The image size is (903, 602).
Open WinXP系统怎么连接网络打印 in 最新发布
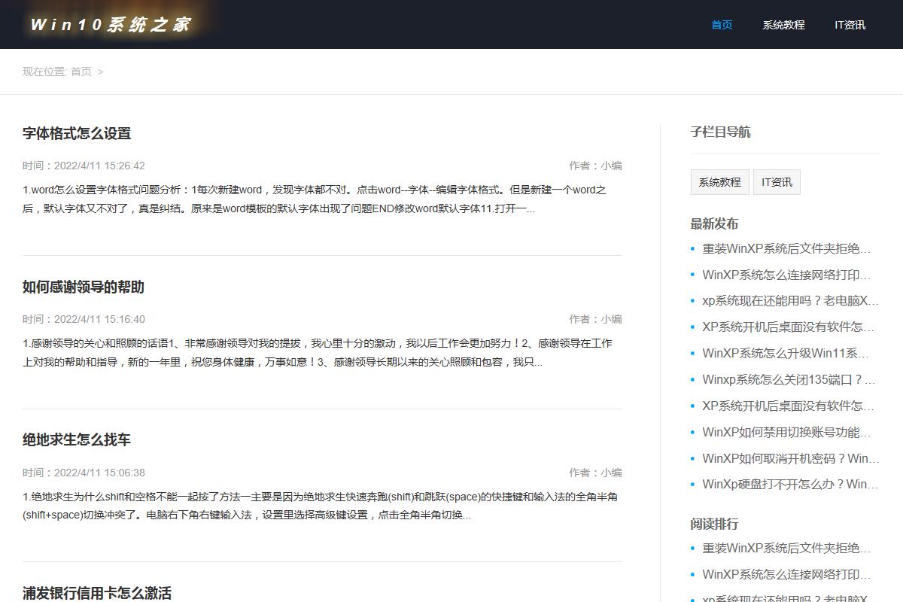(786, 275)
